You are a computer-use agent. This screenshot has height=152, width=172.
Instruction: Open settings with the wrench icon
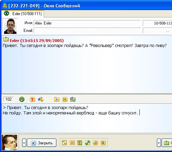coord(87,143)
